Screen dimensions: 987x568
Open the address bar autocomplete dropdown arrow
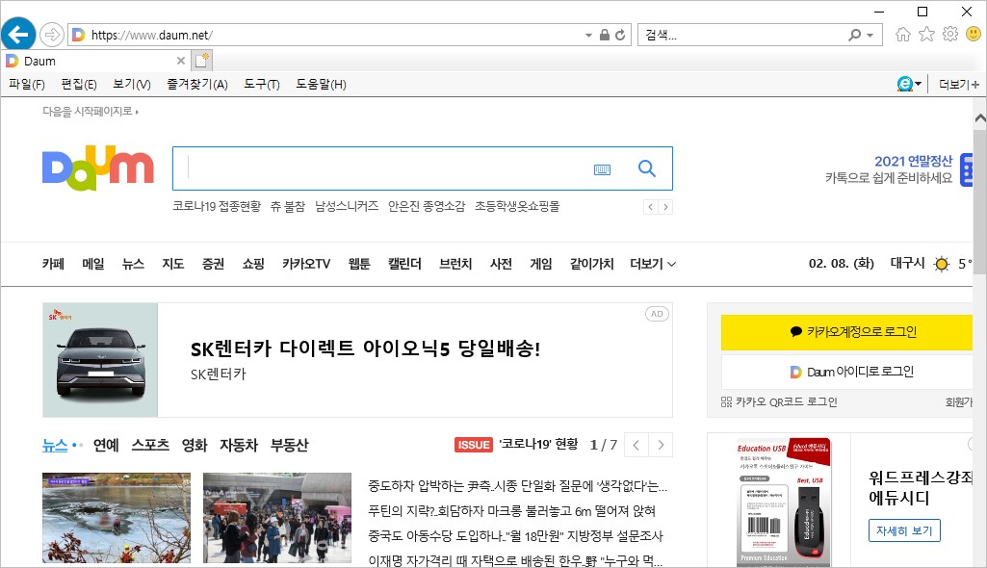588,36
